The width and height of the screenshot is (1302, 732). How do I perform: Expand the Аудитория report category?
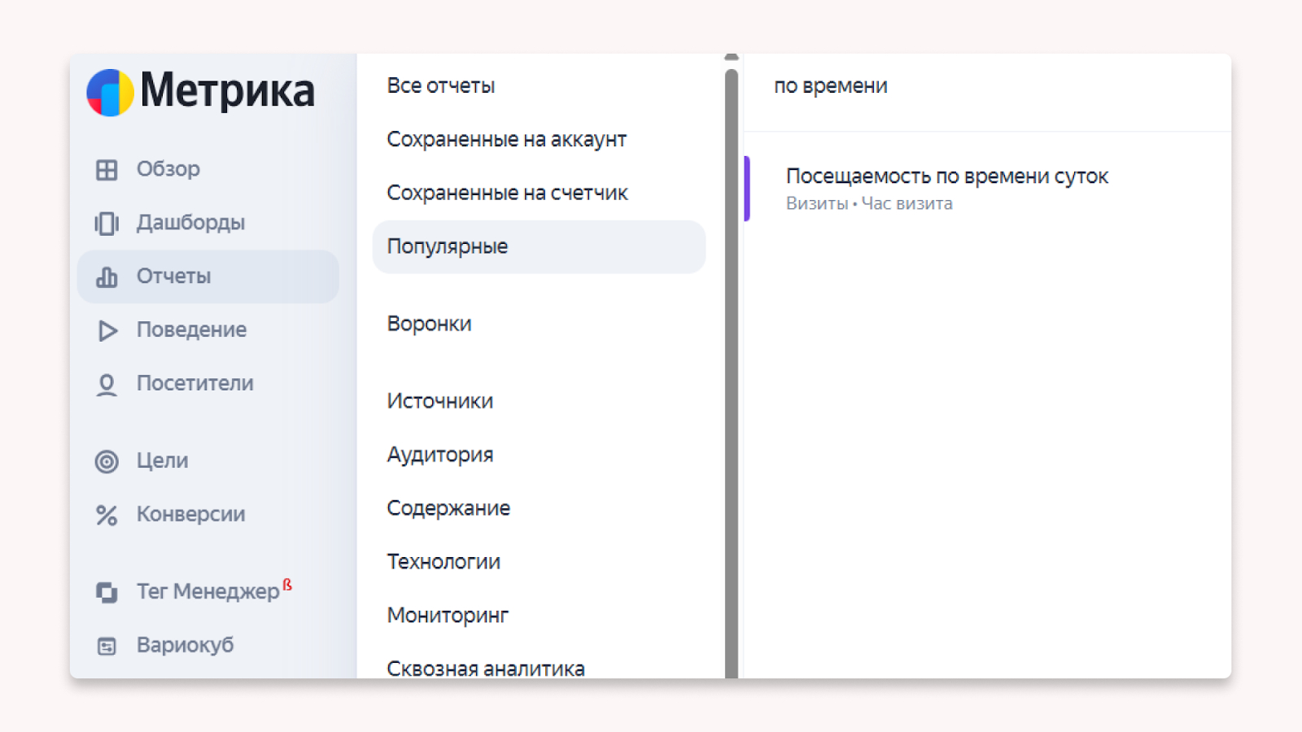[x=439, y=455]
